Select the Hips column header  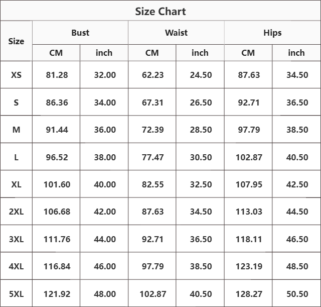(x=272, y=33)
